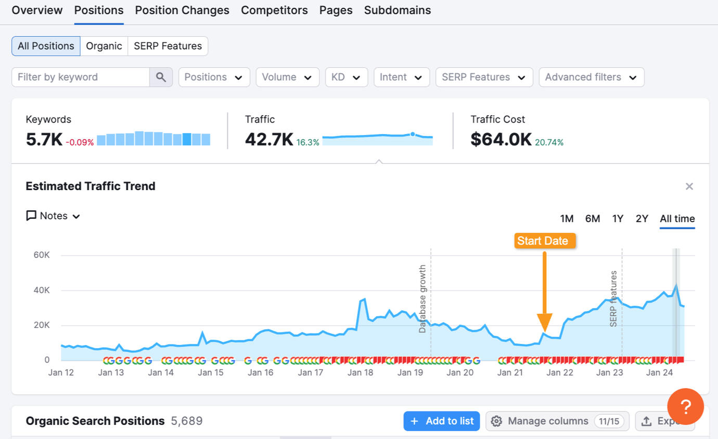The image size is (718, 439).
Task: Click the keyword search magnifier icon
Action: point(161,77)
